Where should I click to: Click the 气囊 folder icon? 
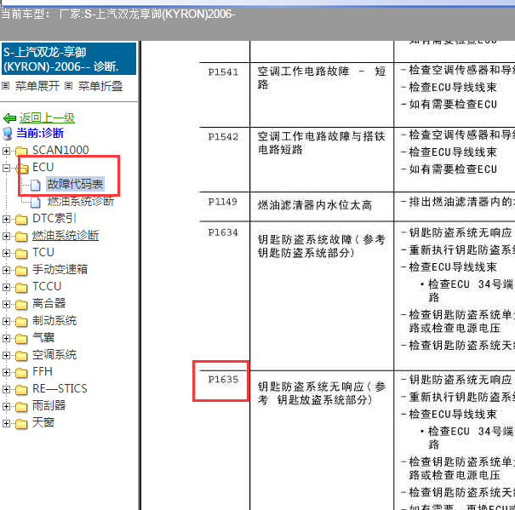21,339
